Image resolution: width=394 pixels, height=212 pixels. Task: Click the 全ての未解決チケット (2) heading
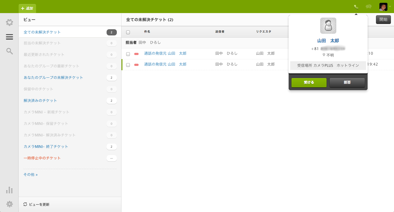[x=149, y=20]
